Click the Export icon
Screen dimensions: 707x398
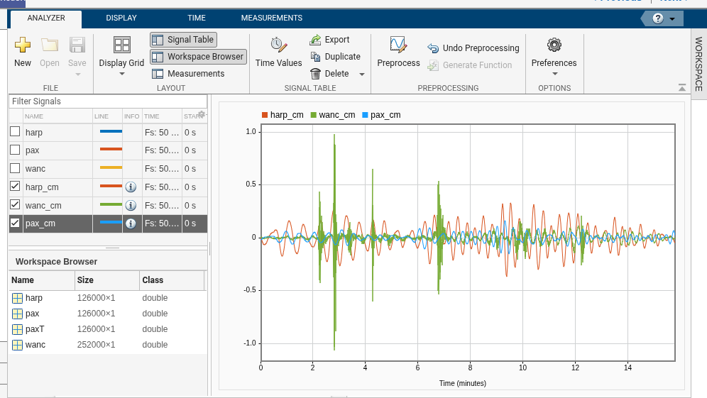(x=317, y=40)
